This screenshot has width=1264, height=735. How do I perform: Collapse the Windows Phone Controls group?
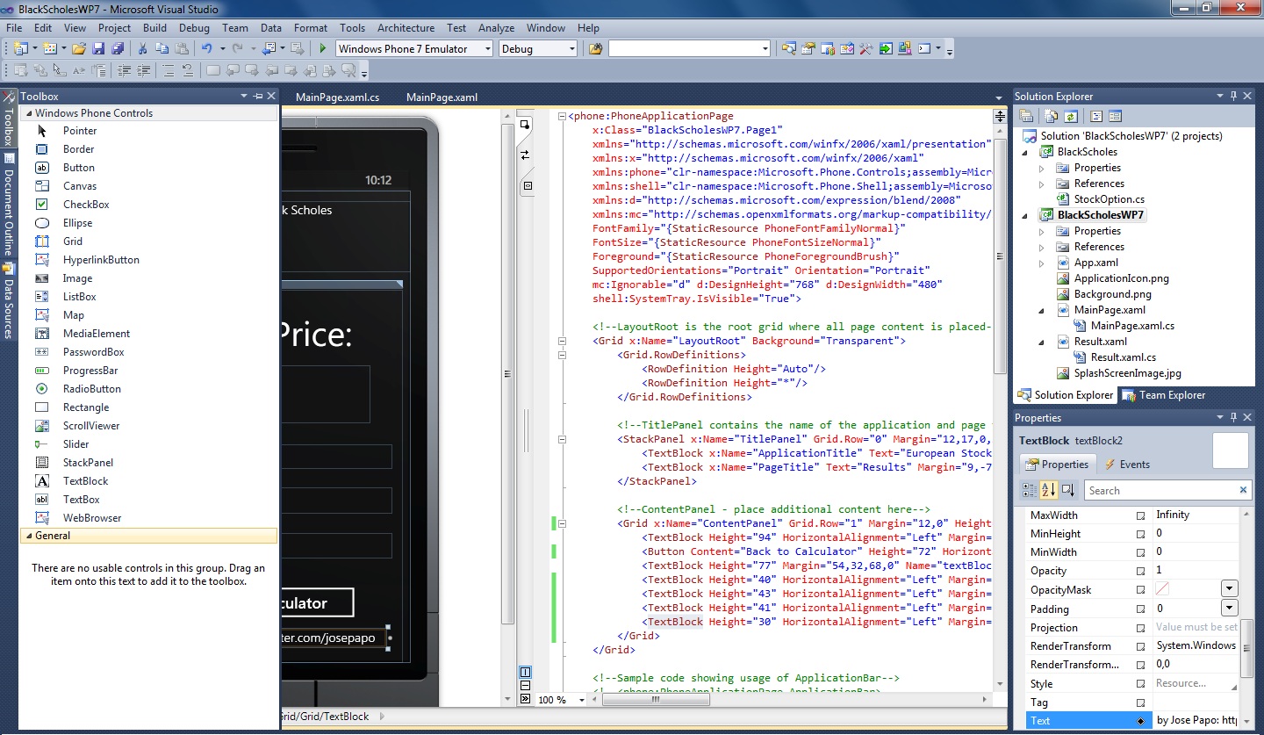click(27, 113)
